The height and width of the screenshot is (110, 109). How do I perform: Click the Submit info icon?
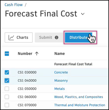tap(56, 37)
